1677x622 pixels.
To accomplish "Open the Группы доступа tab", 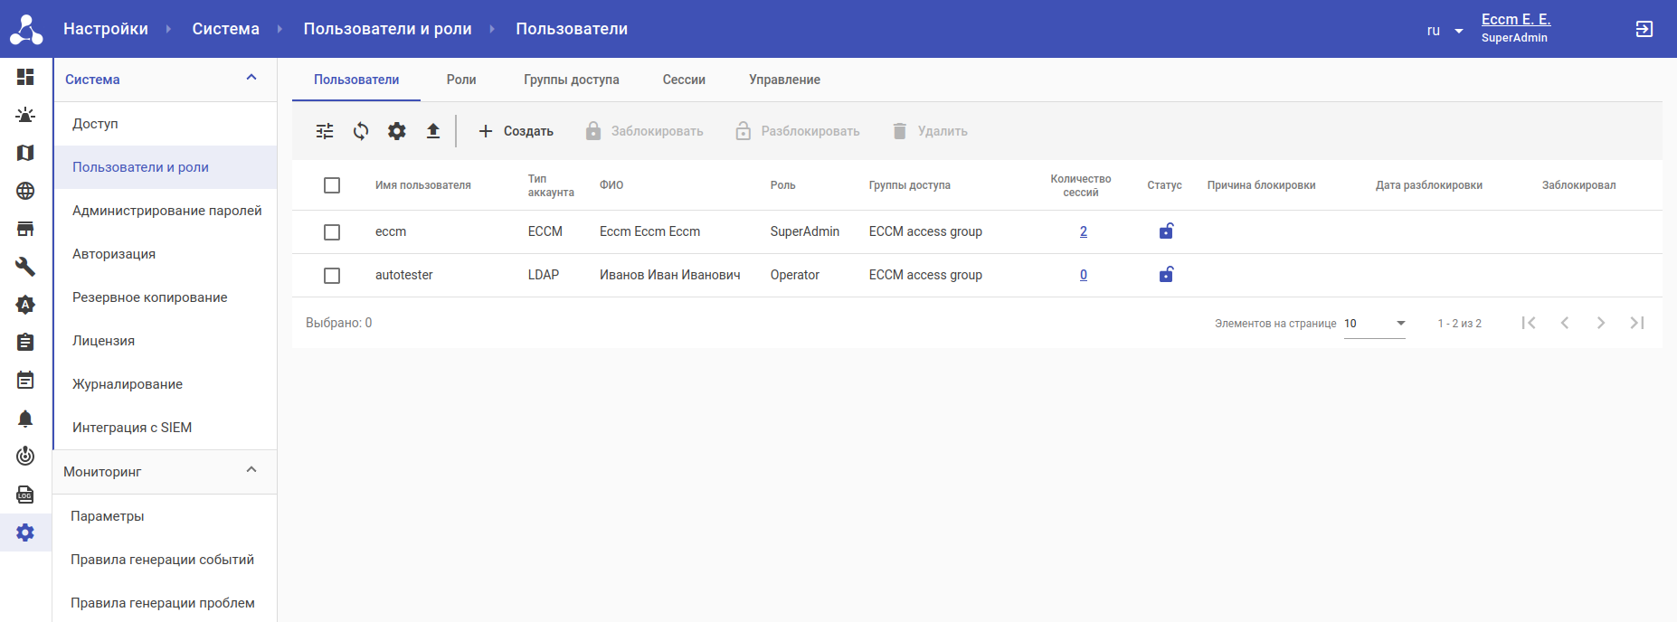I will pos(571,80).
